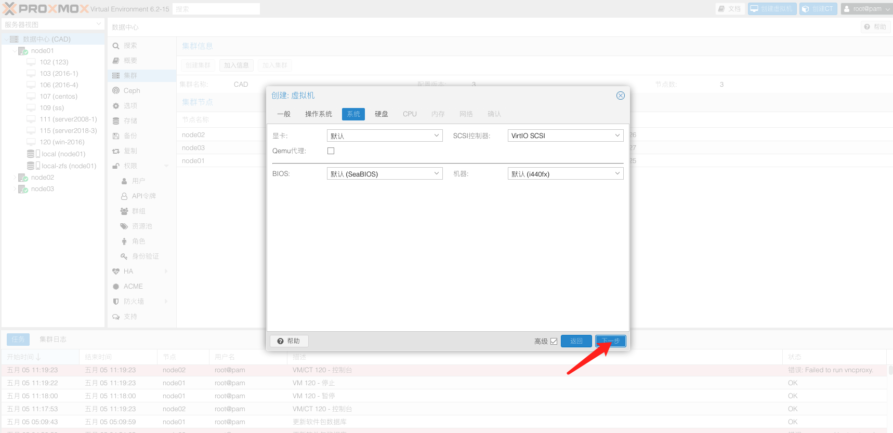The height and width of the screenshot is (433, 893).
Task: Expand the node02 tree node
Action: 15,178
